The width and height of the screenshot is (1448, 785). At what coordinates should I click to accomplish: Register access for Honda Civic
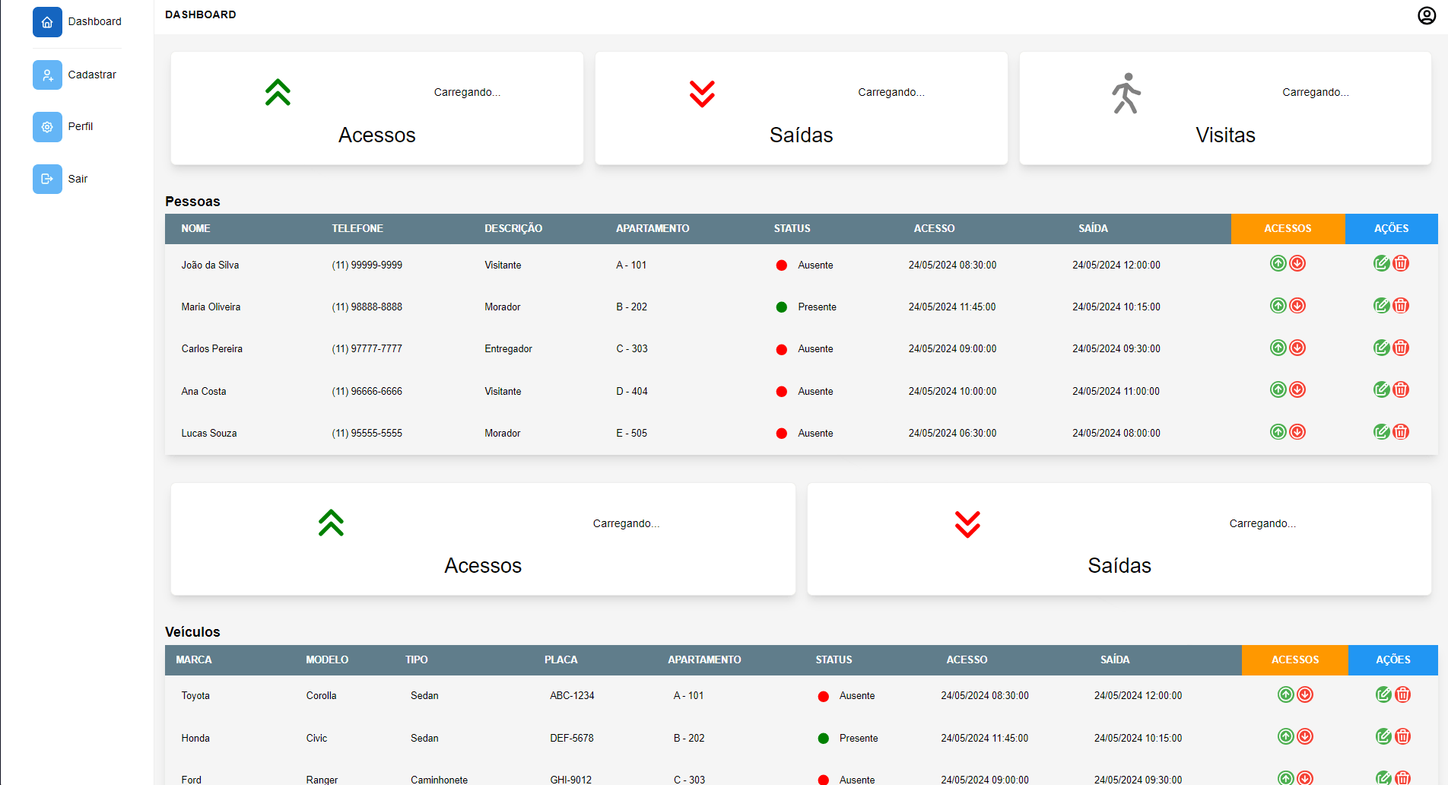[x=1286, y=736]
